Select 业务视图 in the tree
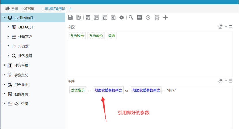The width and height of the screenshot is (239, 129). pyautogui.click(x=25, y=56)
